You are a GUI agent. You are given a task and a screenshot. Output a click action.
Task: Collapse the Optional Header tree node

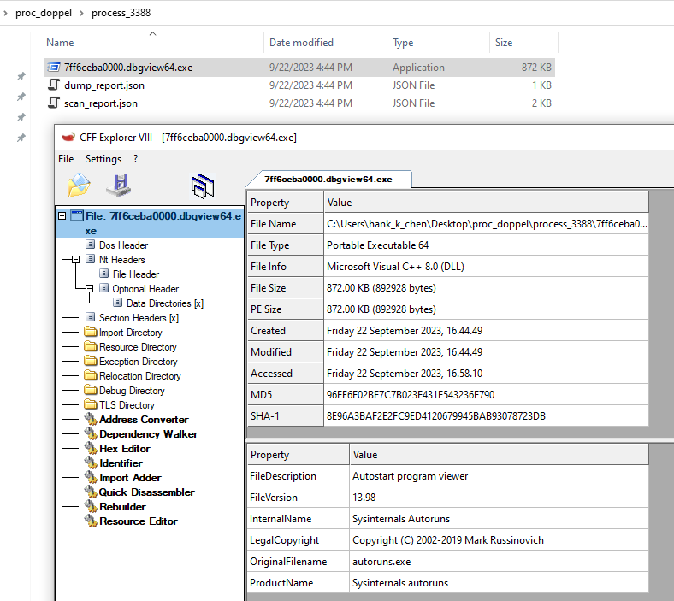(x=90, y=289)
